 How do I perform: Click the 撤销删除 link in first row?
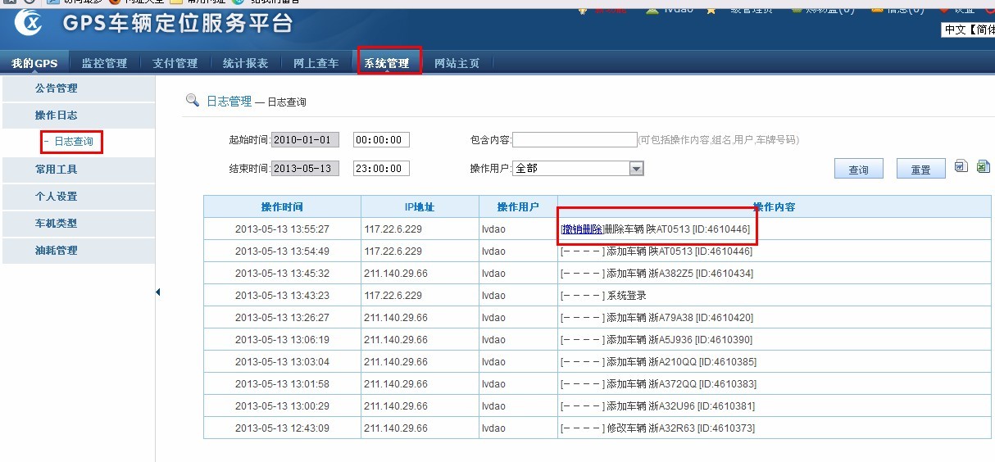[x=582, y=229]
